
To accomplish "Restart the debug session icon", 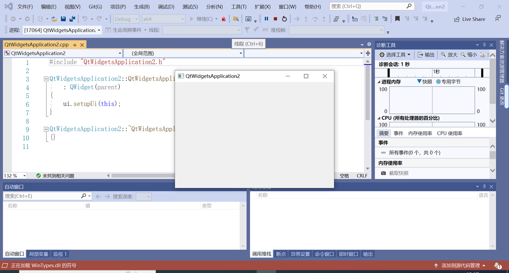I will click(285, 19).
